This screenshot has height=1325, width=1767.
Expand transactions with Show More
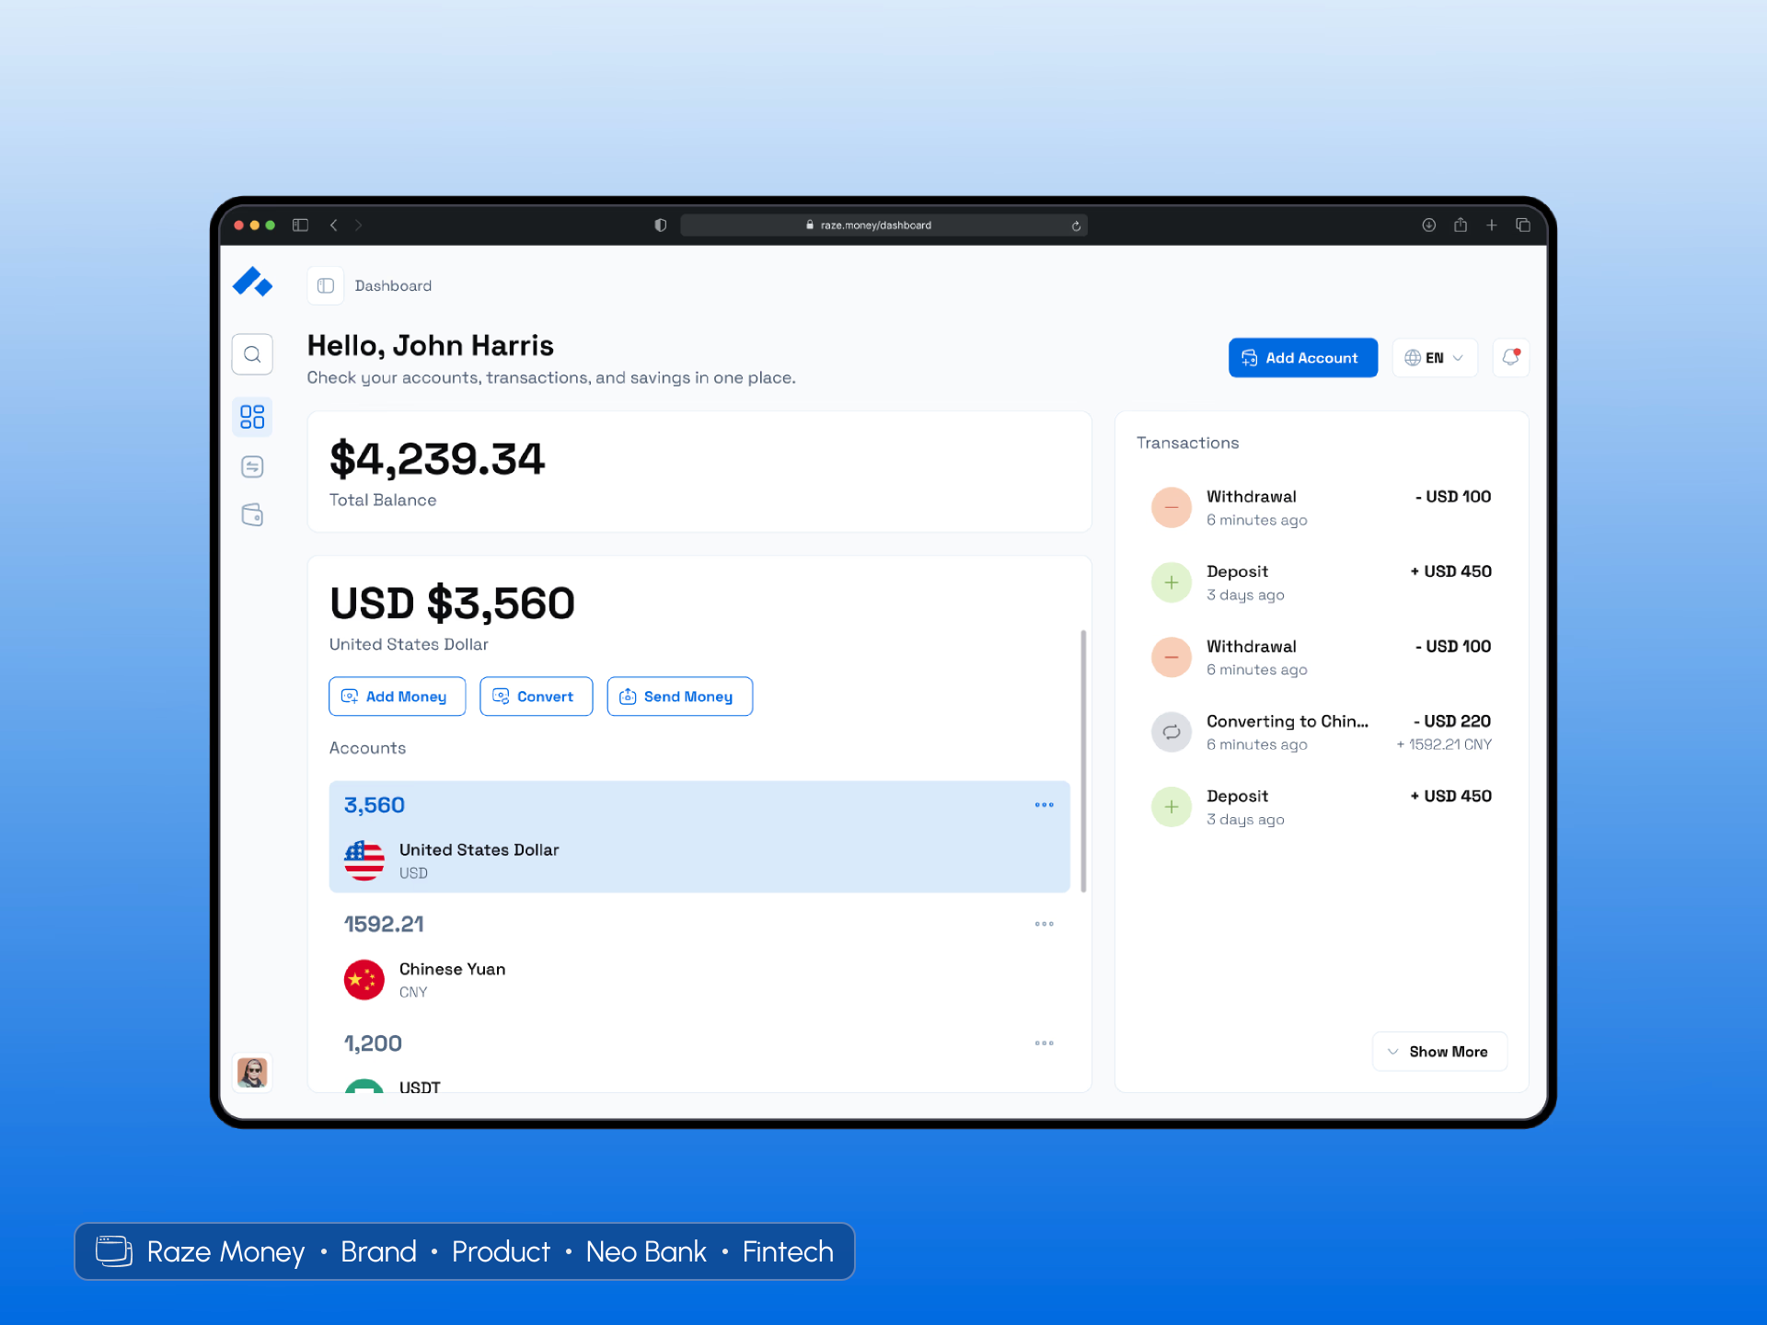tap(1439, 1052)
